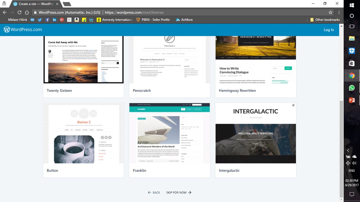360x202 pixels.
Task: Click the WordPress.com logo in header
Action: click(22, 30)
